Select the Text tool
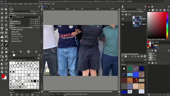This screenshot has height=96, width=170. pyautogui.click(x=6, y=56)
